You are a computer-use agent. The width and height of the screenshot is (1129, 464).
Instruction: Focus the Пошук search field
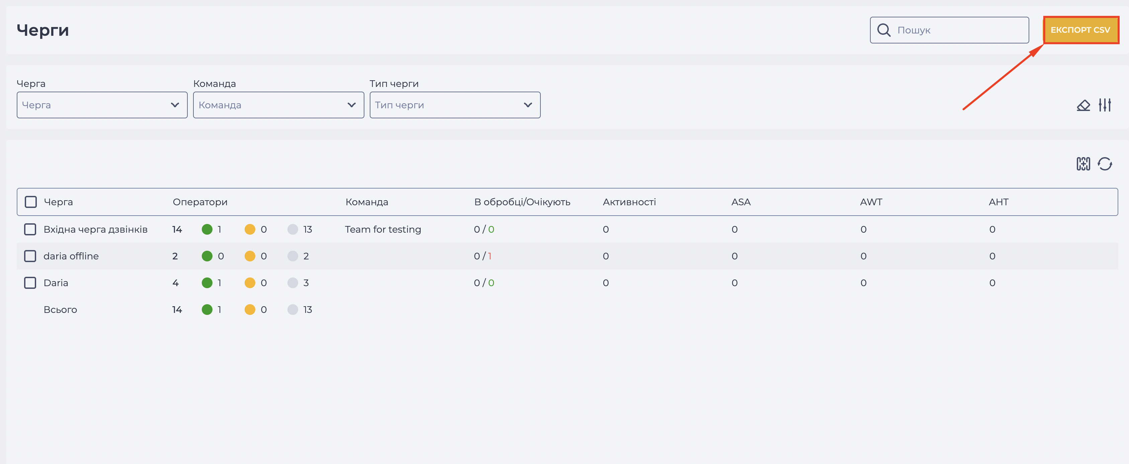coord(949,30)
